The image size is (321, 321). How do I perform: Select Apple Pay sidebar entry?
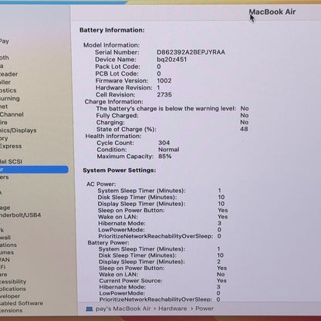(x=5, y=41)
